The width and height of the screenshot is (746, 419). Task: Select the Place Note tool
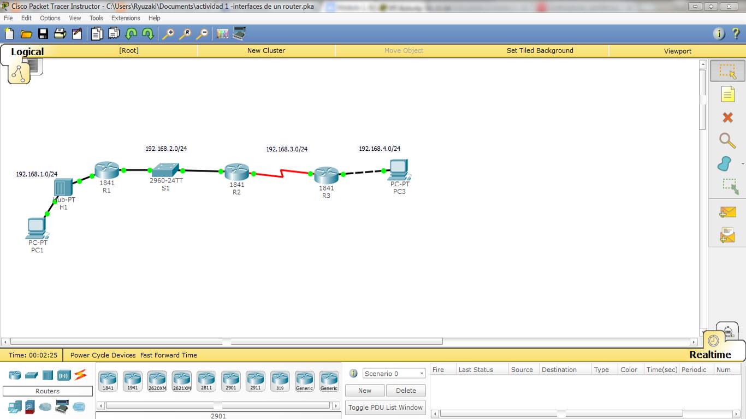pos(728,94)
